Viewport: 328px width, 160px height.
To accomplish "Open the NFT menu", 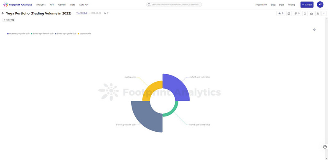I will 52,5.
